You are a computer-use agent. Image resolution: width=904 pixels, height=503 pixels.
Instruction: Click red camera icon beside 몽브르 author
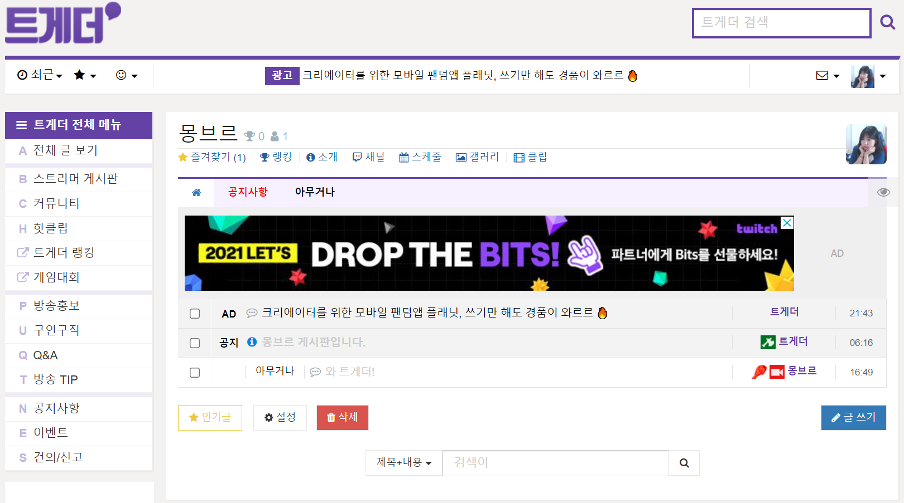click(777, 372)
